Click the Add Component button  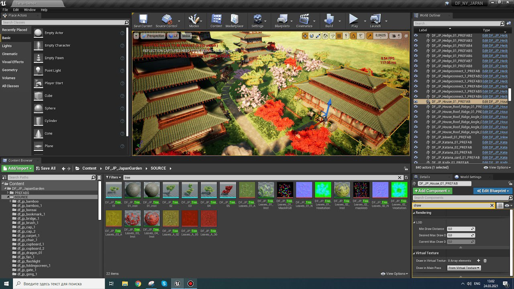point(432,191)
